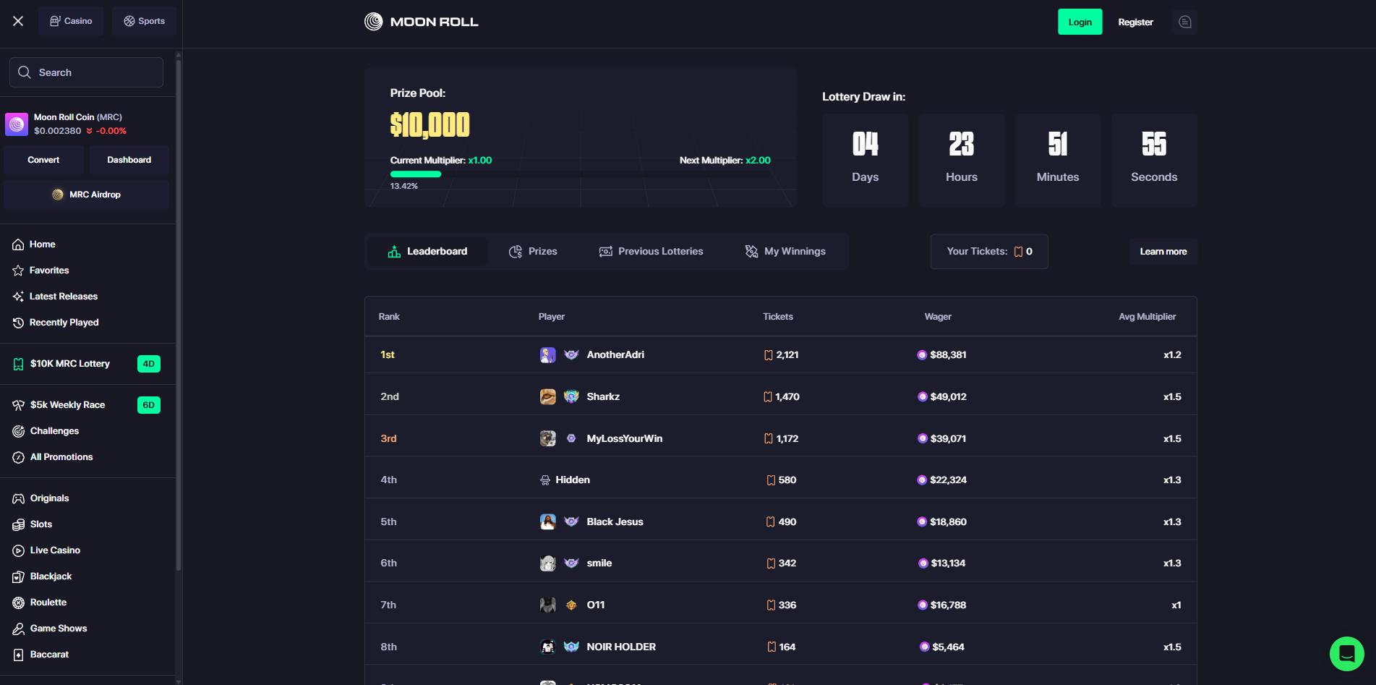The width and height of the screenshot is (1376, 685).
Task: Click the Moon Roll logo
Action: [422, 22]
